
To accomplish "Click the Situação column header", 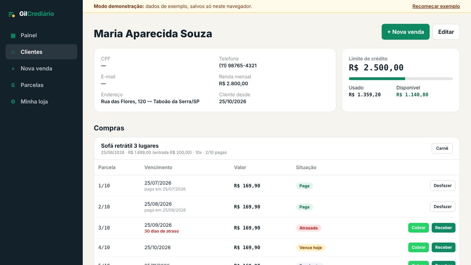I will (306, 167).
